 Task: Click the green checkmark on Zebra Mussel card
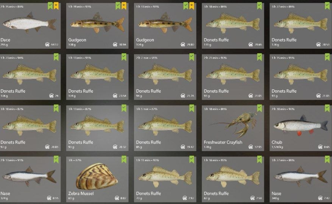click(x=124, y=159)
